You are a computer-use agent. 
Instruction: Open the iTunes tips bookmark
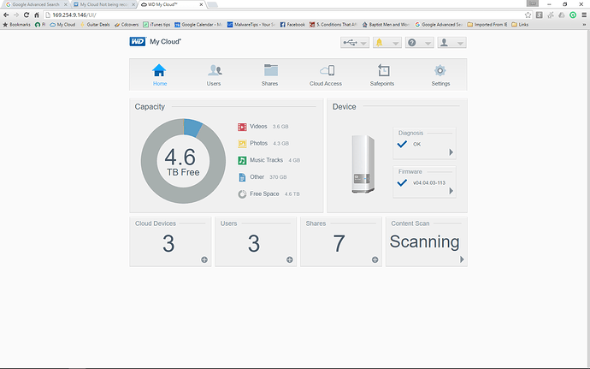tap(156, 25)
